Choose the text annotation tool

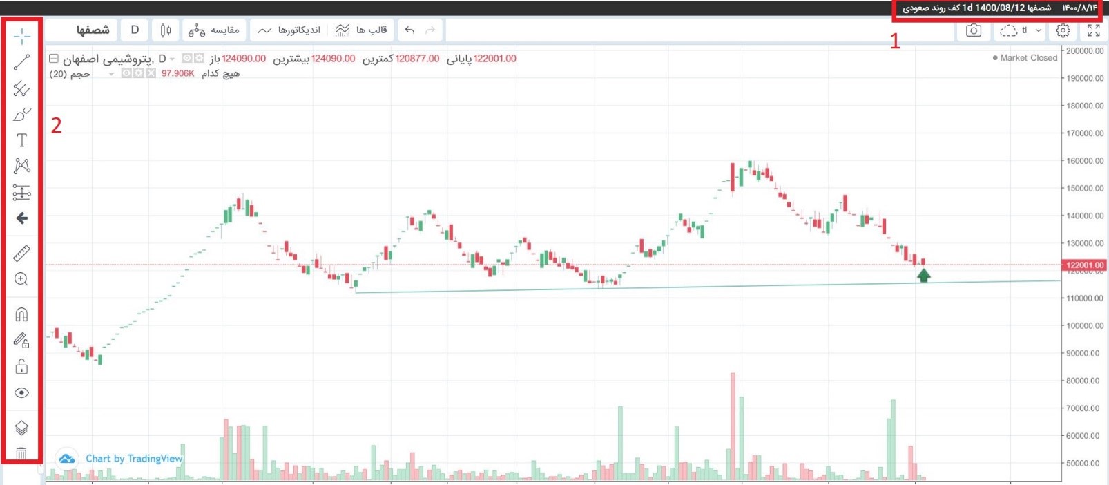pos(21,140)
